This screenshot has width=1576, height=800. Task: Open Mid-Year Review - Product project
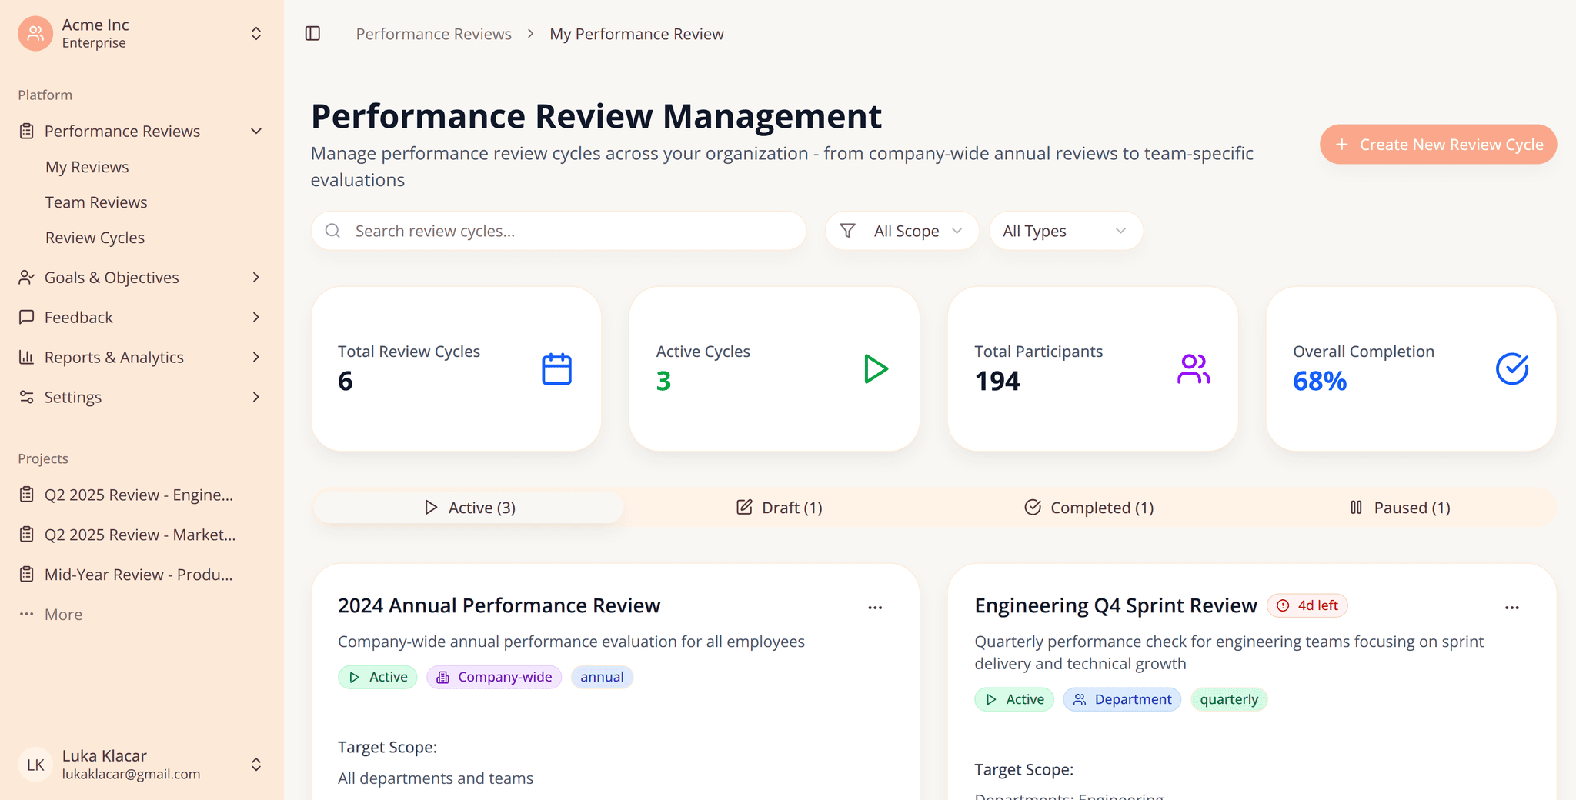pyautogui.click(x=139, y=575)
